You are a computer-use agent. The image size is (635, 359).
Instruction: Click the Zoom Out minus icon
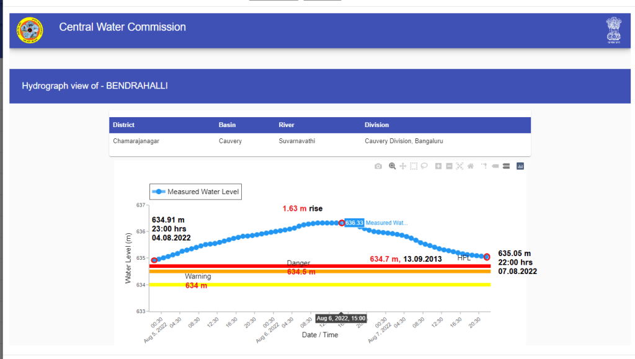(x=449, y=166)
